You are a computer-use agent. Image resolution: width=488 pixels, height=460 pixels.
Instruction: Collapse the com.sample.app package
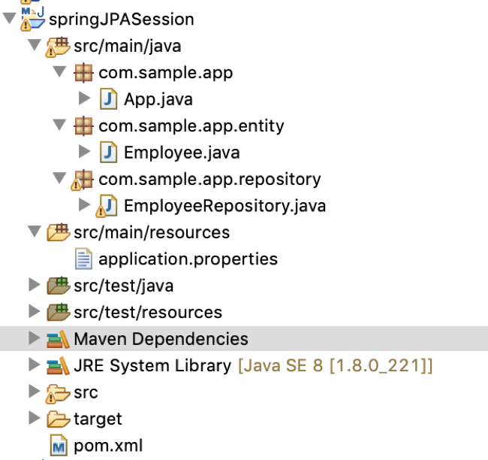(59, 71)
